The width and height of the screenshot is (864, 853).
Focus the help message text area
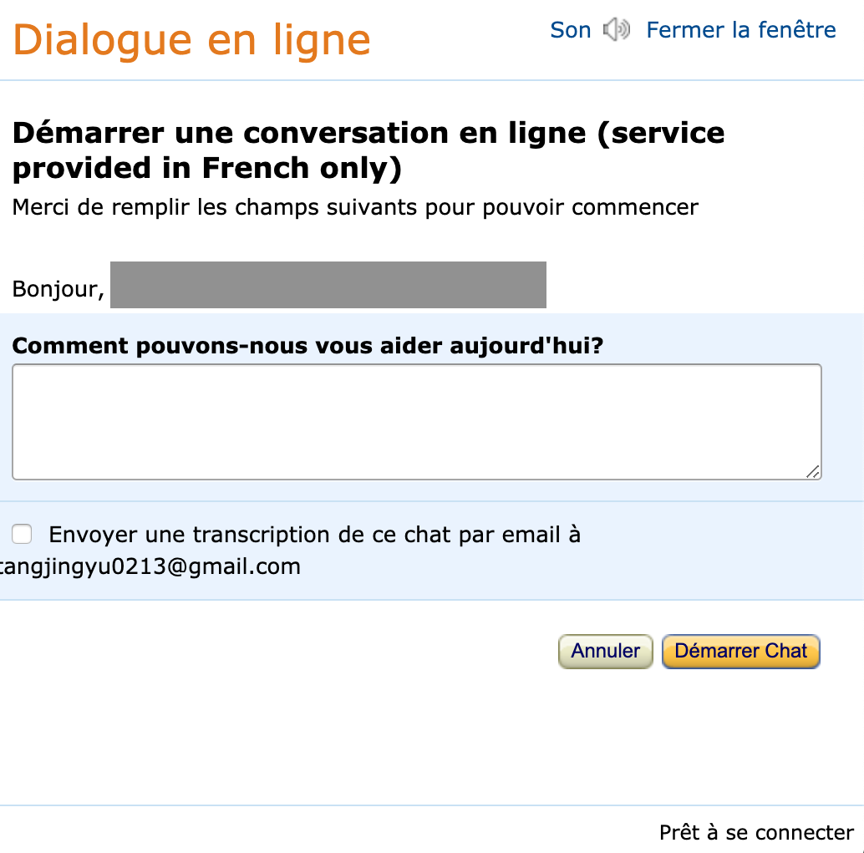coord(417,422)
